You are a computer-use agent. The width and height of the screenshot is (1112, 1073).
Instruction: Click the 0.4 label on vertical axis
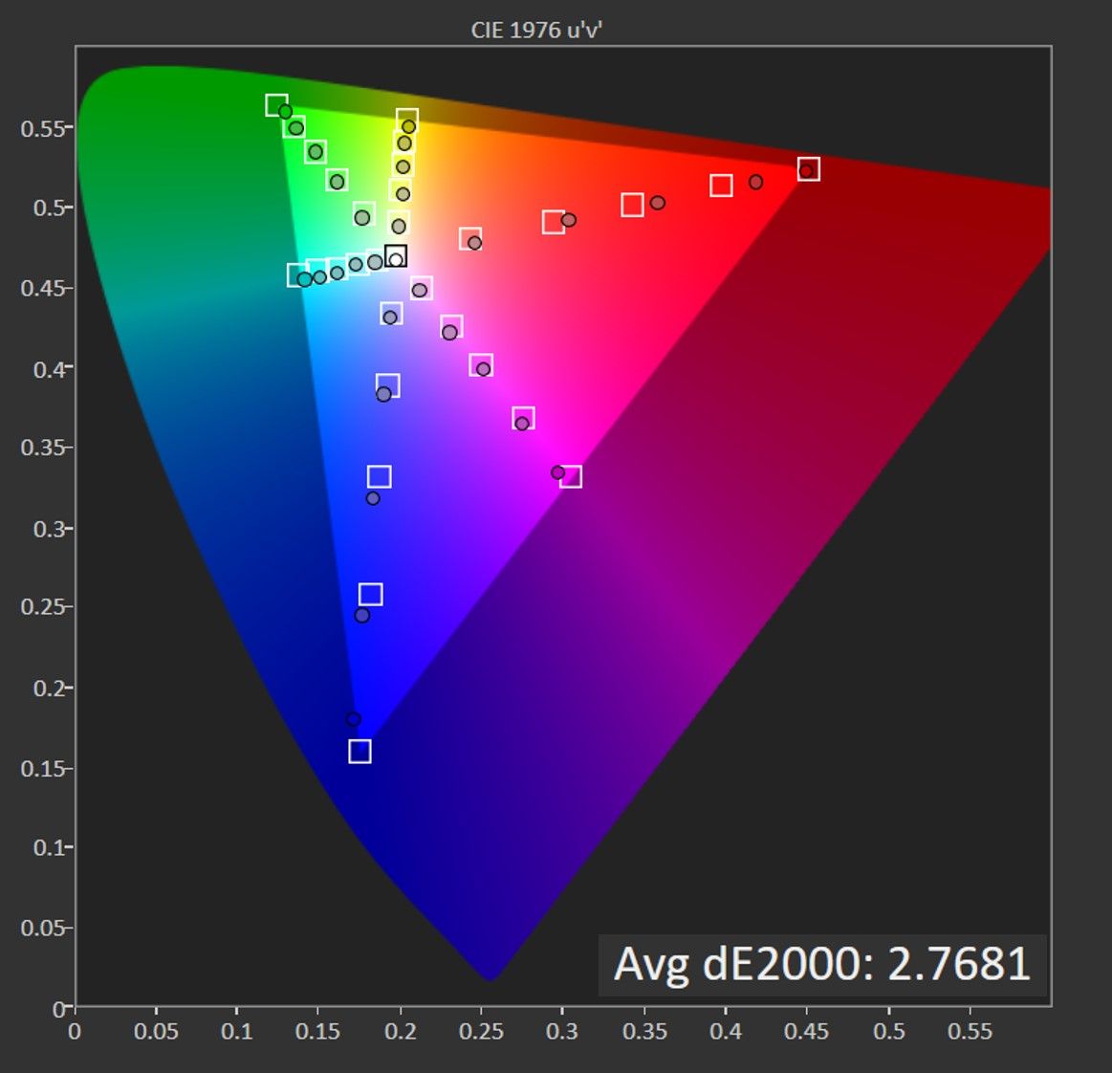[51, 369]
